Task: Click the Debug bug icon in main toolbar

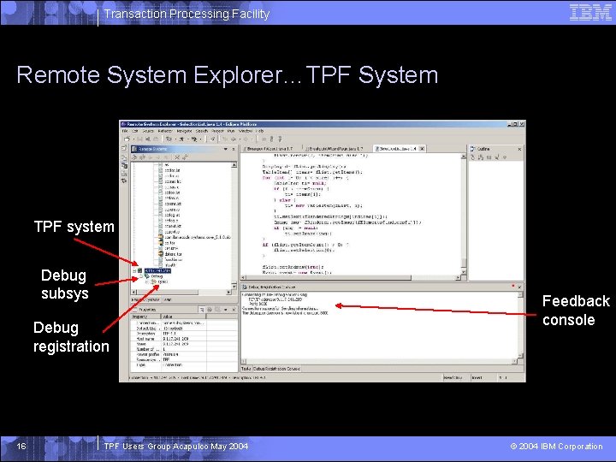Action: (x=169, y=139)
